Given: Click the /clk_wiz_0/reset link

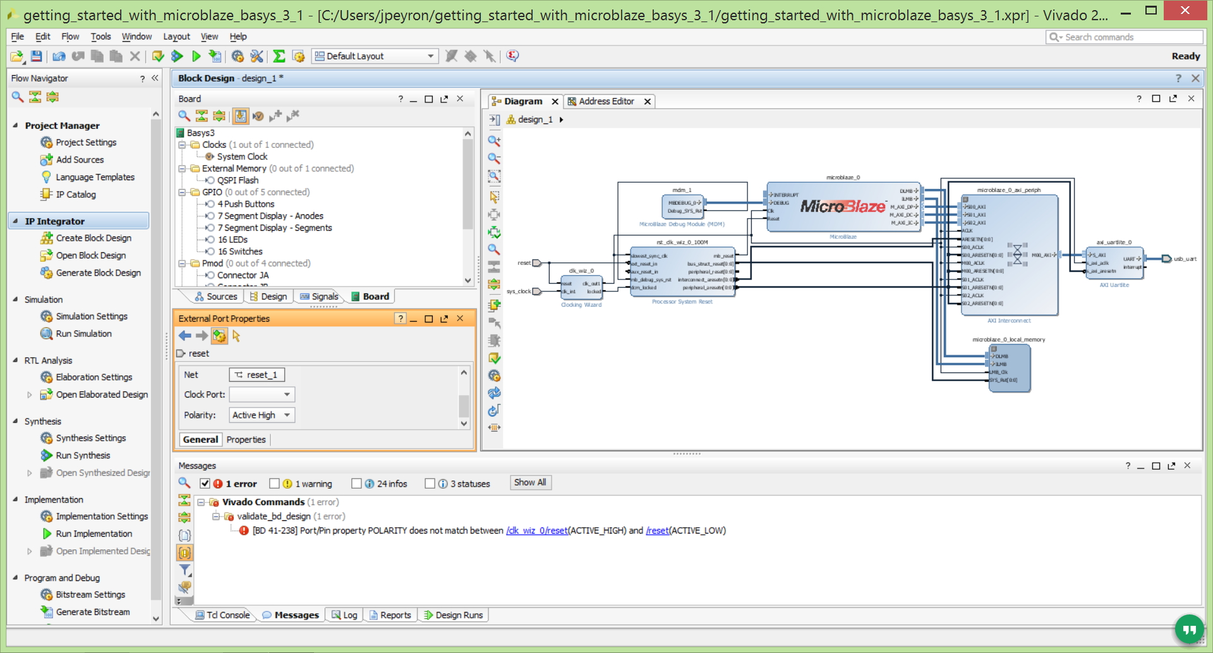Looking at the screenshot, I should 537,531.
